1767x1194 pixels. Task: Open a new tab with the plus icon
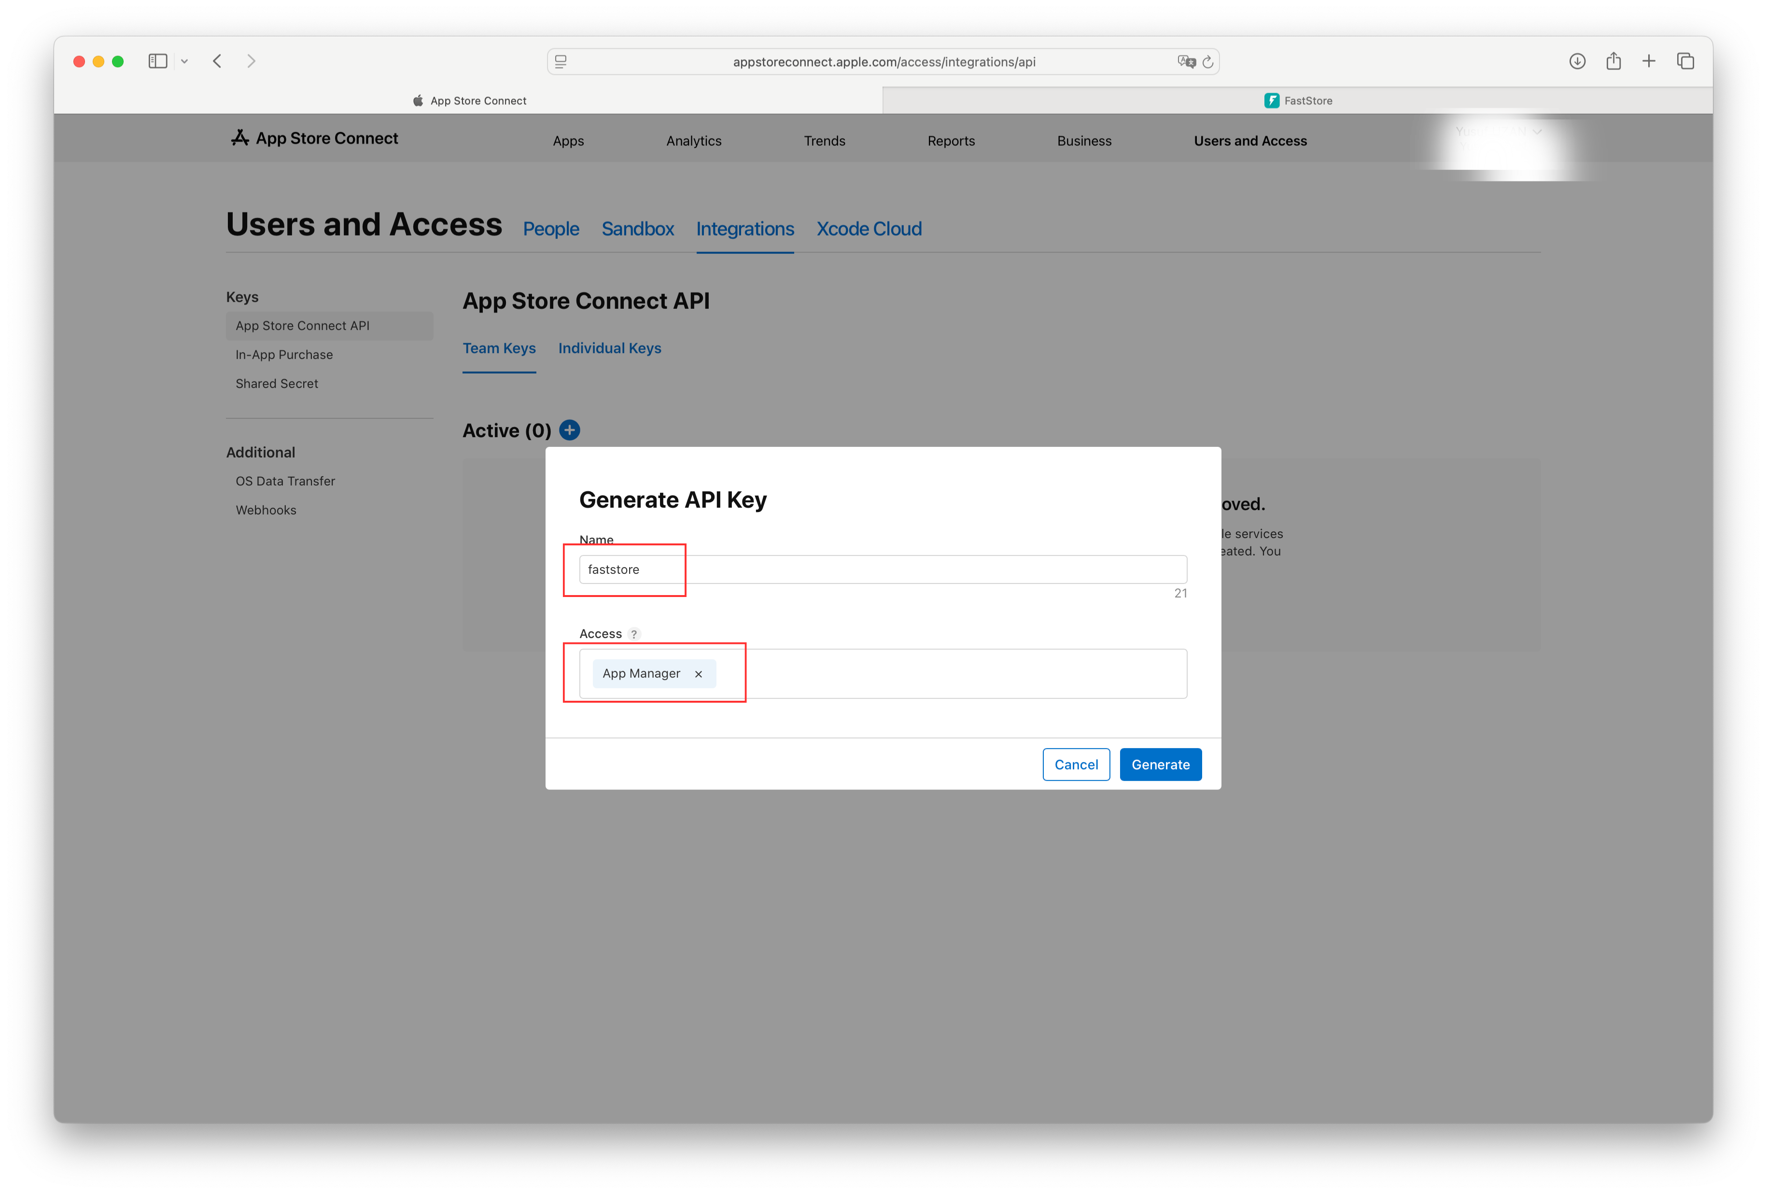[1649, 62]
